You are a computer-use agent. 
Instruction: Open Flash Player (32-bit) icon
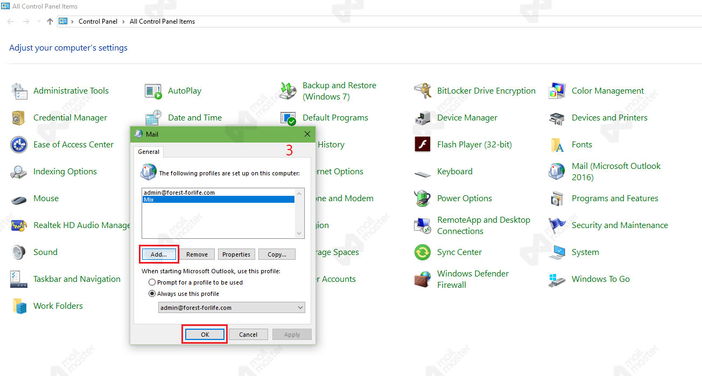(x=423, y=145)
